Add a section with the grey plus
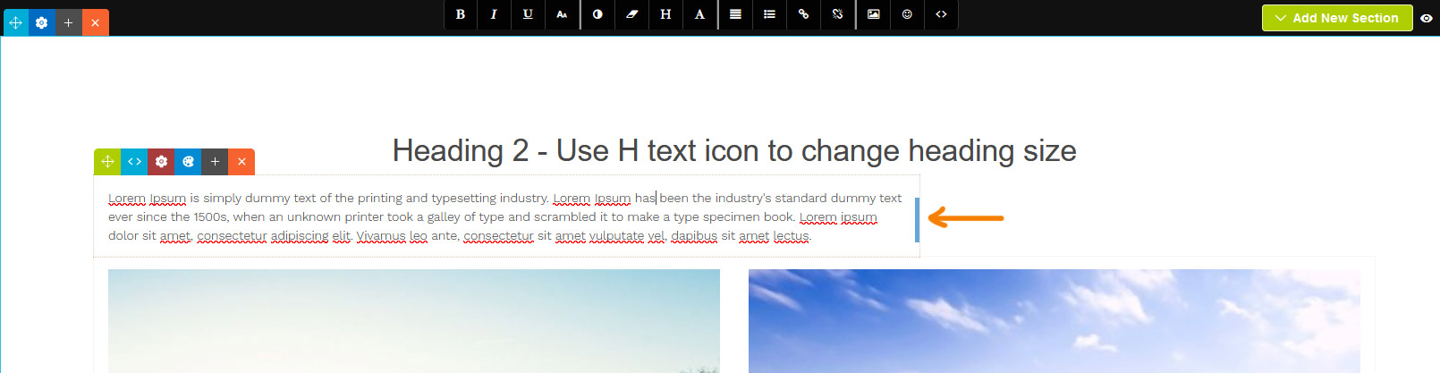The height and width of the screenshot is (373, 1440). click(x=69, y=22)
